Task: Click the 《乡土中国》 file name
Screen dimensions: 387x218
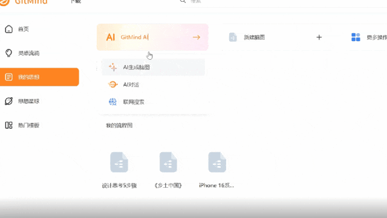Action: pyautogui.click(x=168, y=185)
